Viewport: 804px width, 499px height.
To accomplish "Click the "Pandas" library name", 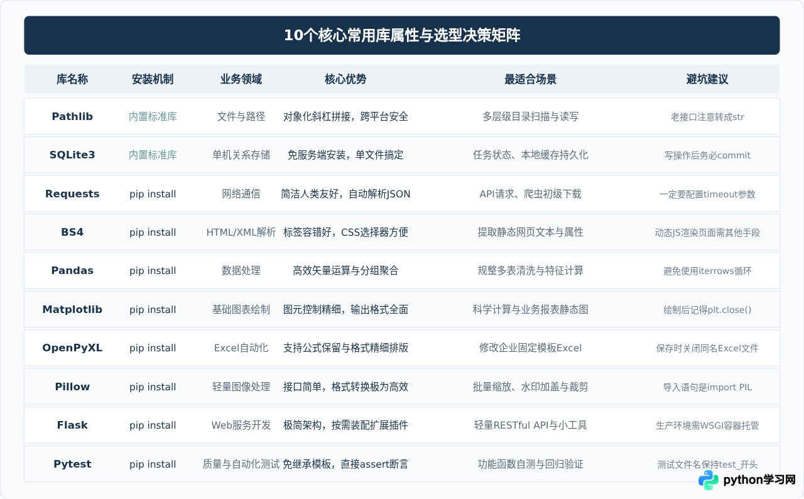I will [72, 270].
